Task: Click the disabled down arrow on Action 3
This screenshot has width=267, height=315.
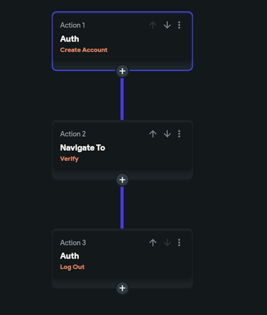Action: [167, 242]
